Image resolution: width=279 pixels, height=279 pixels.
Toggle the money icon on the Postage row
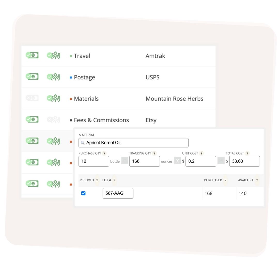[x=32, y=76]
